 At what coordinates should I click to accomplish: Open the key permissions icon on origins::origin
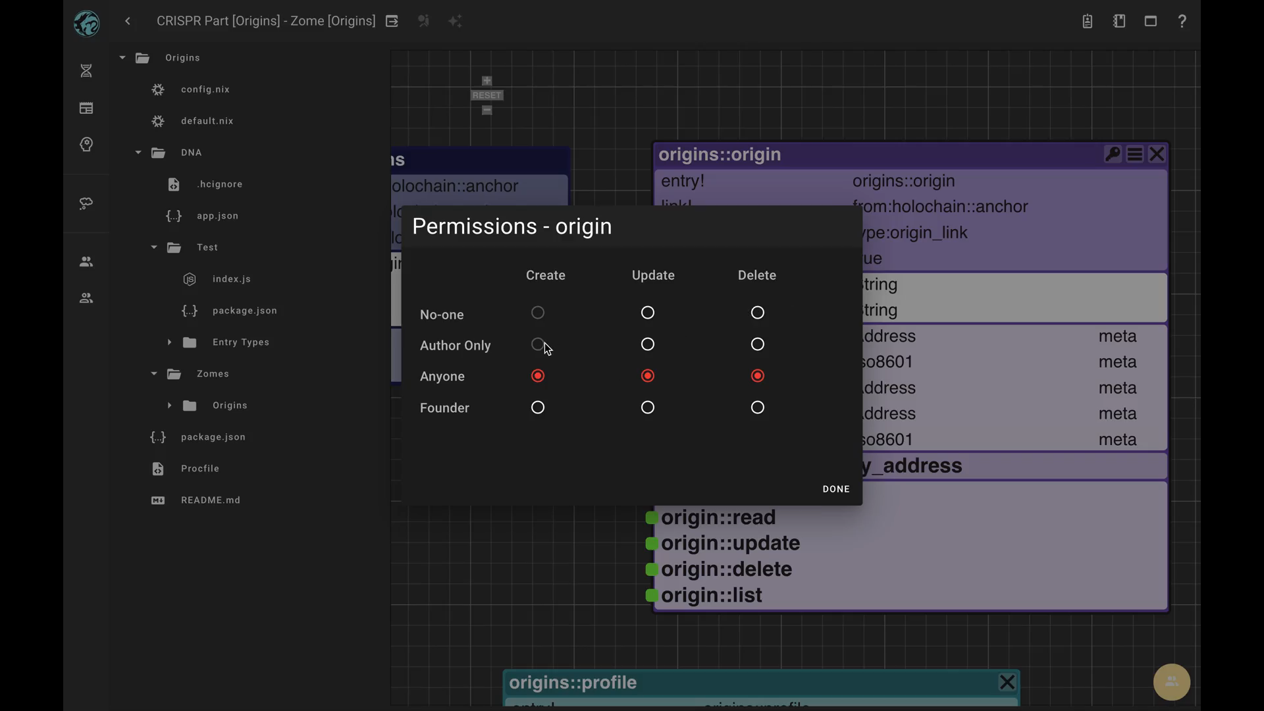[x=1113, y=154]
